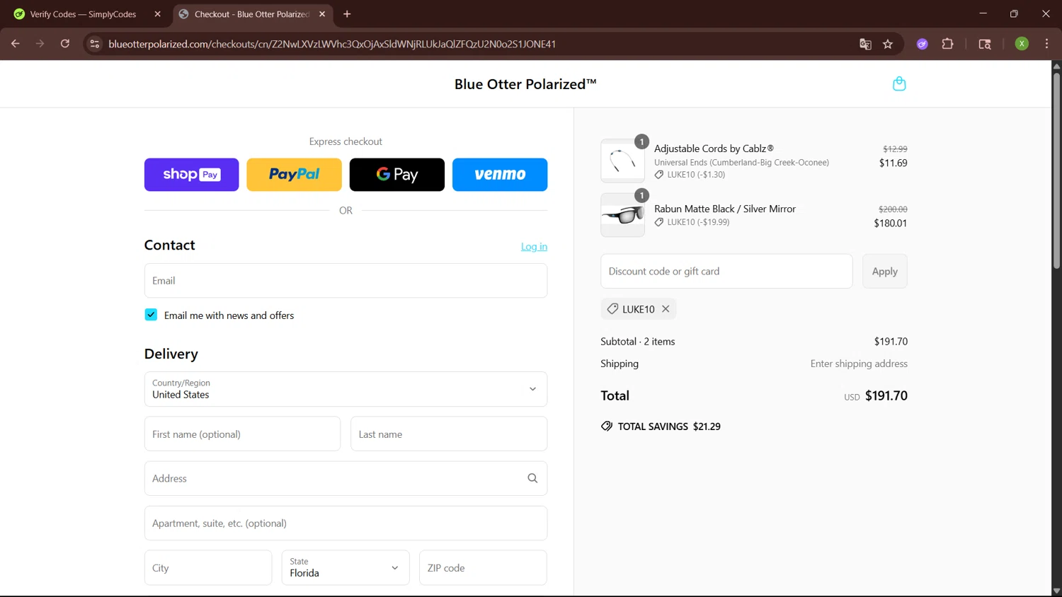Click the page vertical scrollbar thumb

[1056, 170]
